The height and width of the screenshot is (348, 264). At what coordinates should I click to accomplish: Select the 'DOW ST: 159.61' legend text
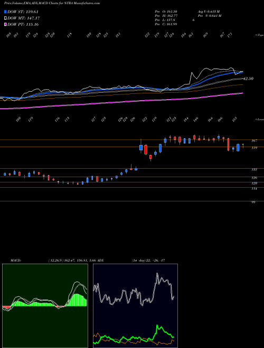[x=23, y=12]
